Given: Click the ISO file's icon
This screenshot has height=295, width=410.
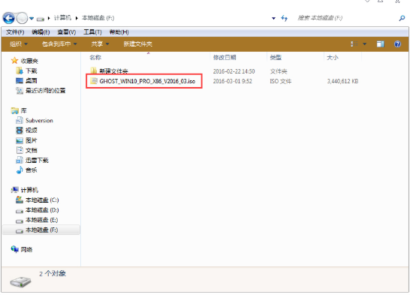Looking at the screenshot, I should (x=94, y=81).
